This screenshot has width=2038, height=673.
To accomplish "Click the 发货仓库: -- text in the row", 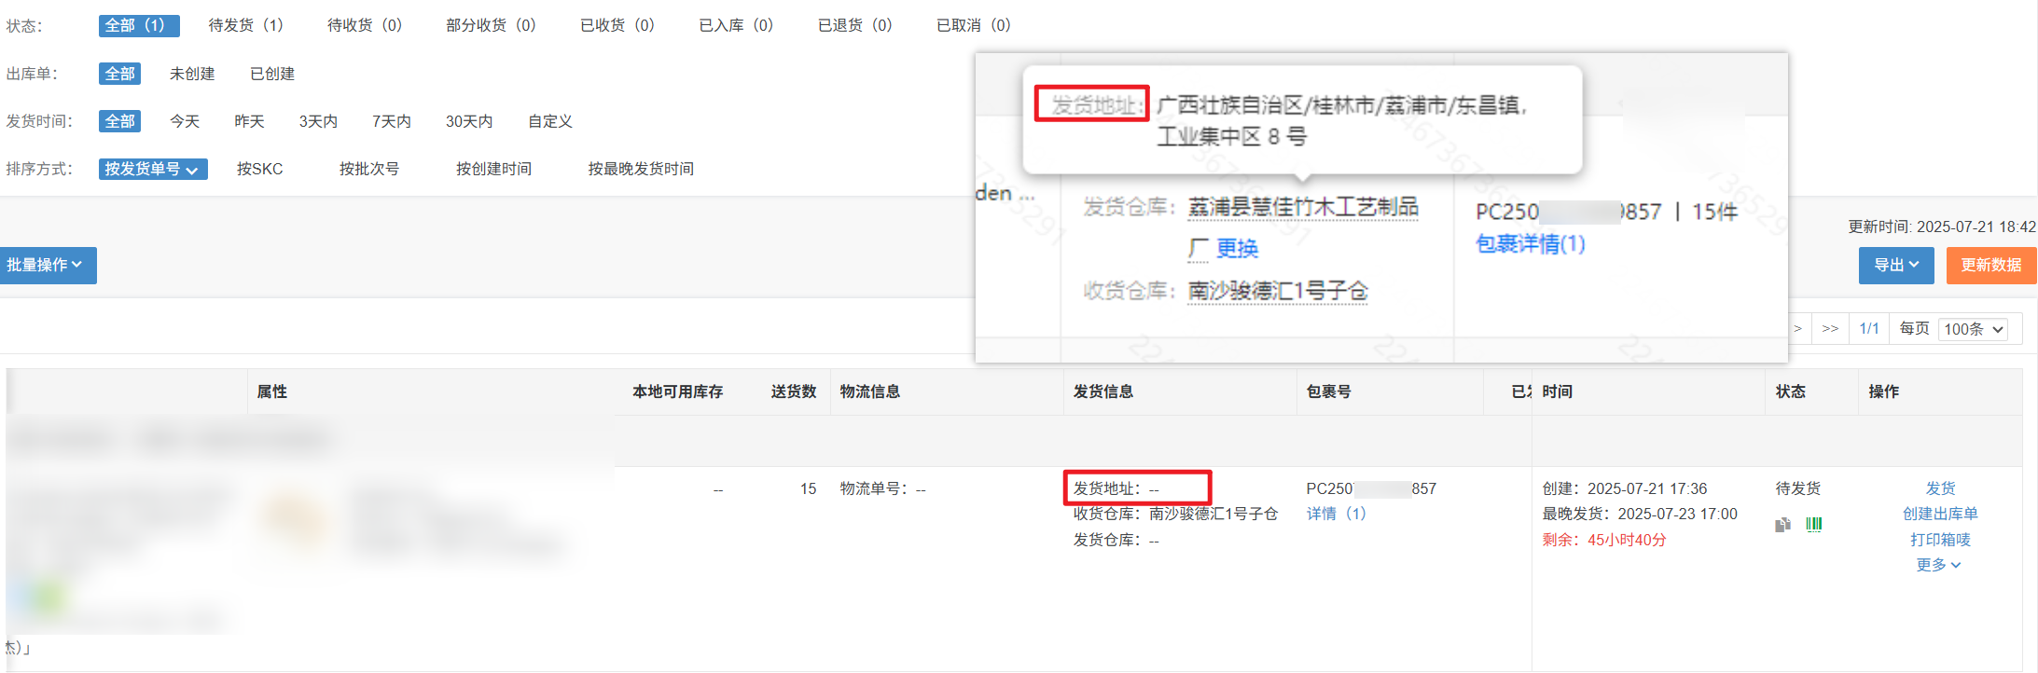I will pos(1116,540).
